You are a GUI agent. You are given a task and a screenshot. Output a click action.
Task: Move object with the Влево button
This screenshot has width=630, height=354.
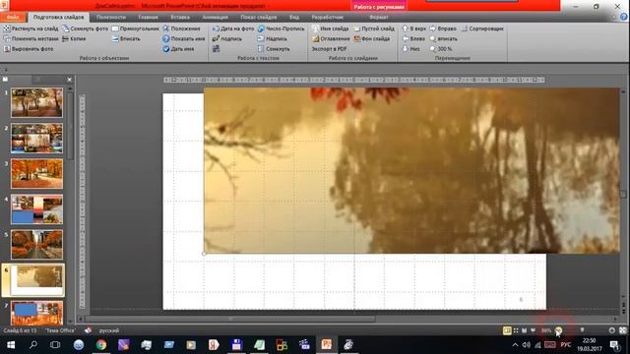pos(413,38)
